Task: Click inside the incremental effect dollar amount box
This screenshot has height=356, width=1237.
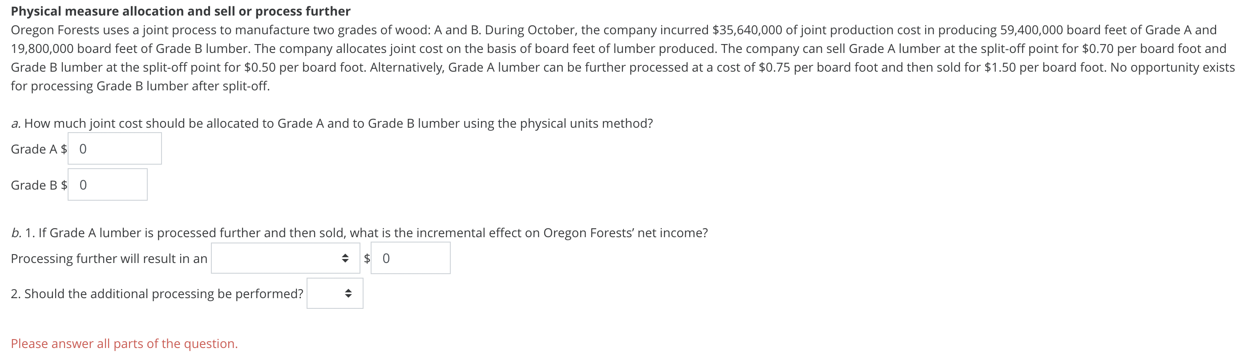Action: click(411, 258)
